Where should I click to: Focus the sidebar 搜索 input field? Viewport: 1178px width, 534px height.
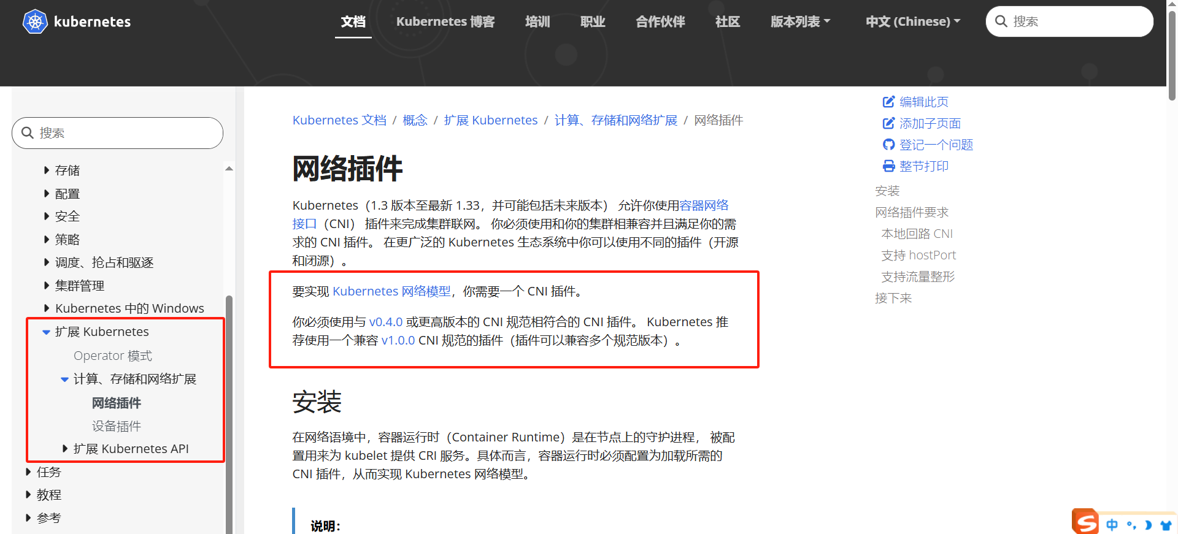point(117,133)
